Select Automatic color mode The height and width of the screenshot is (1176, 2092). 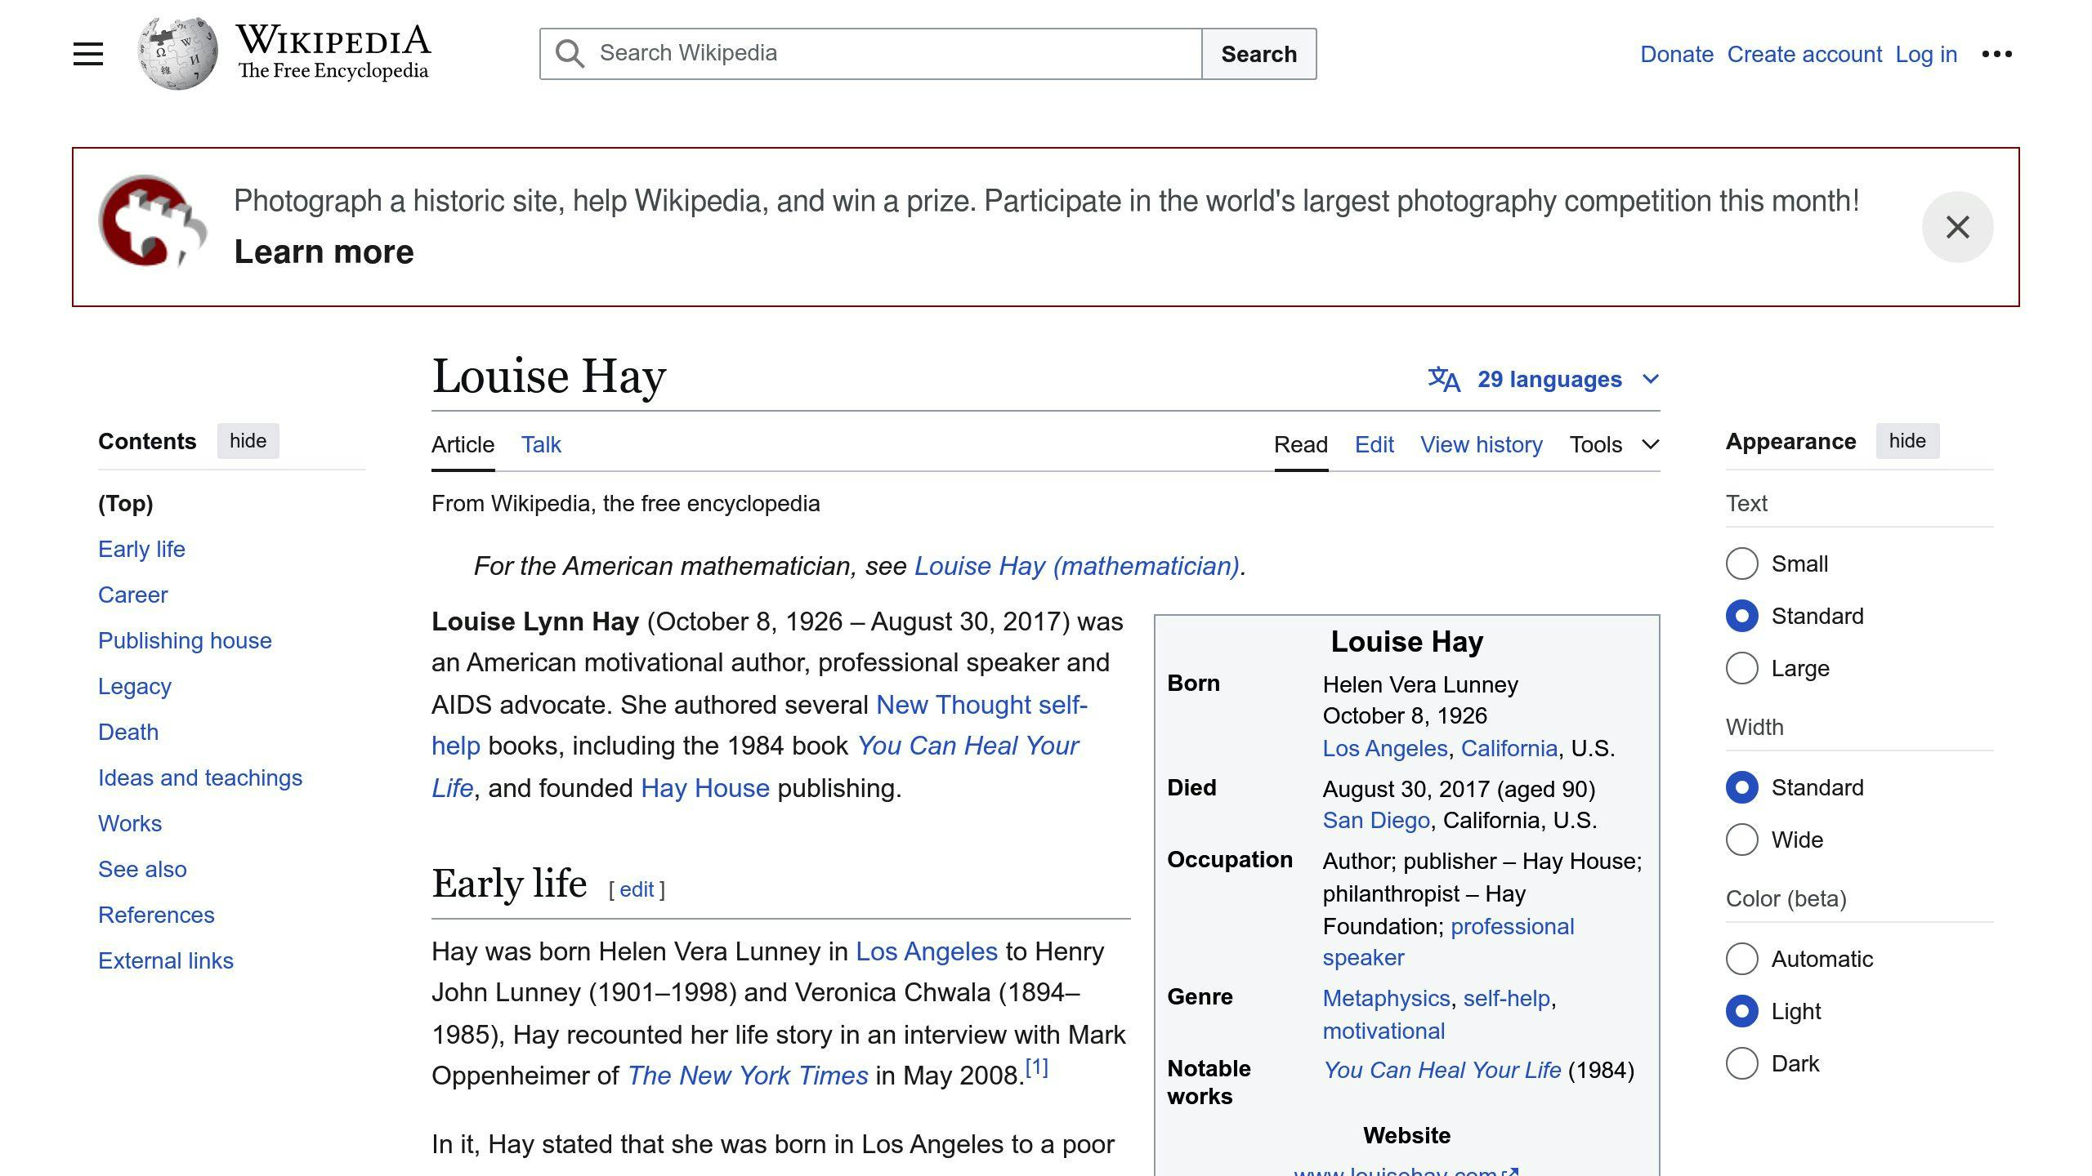[x=1741, y=959]
